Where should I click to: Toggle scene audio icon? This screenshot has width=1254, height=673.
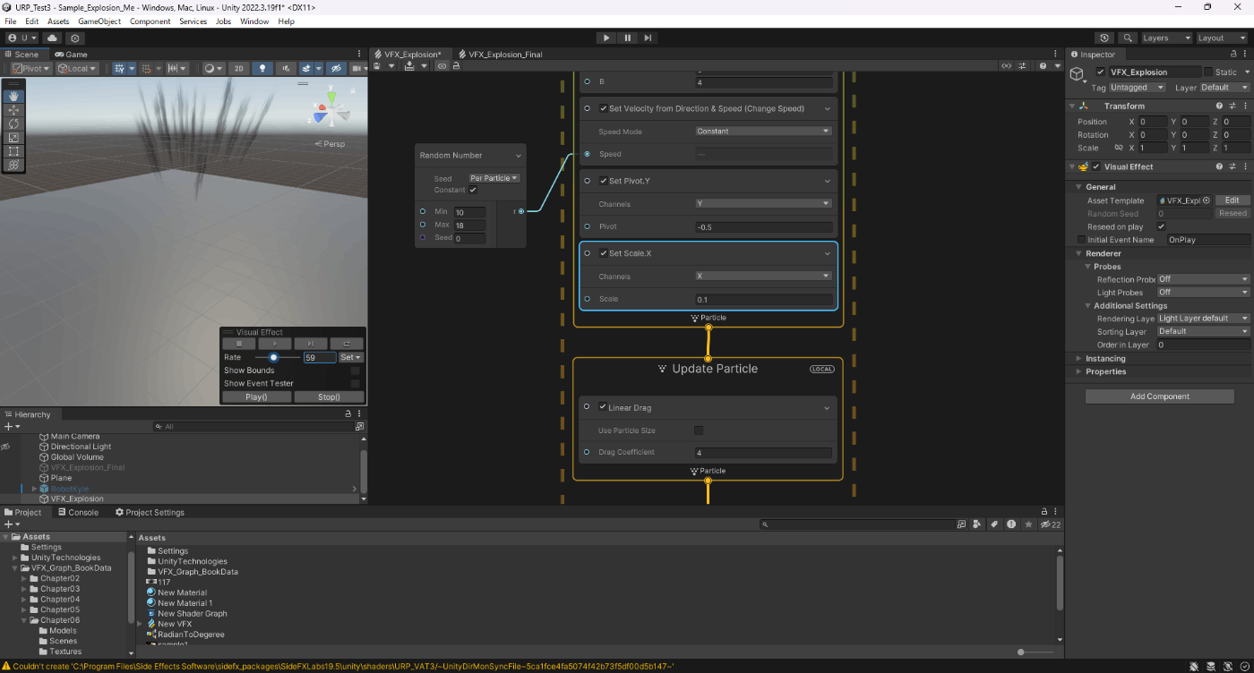point(287,68)
